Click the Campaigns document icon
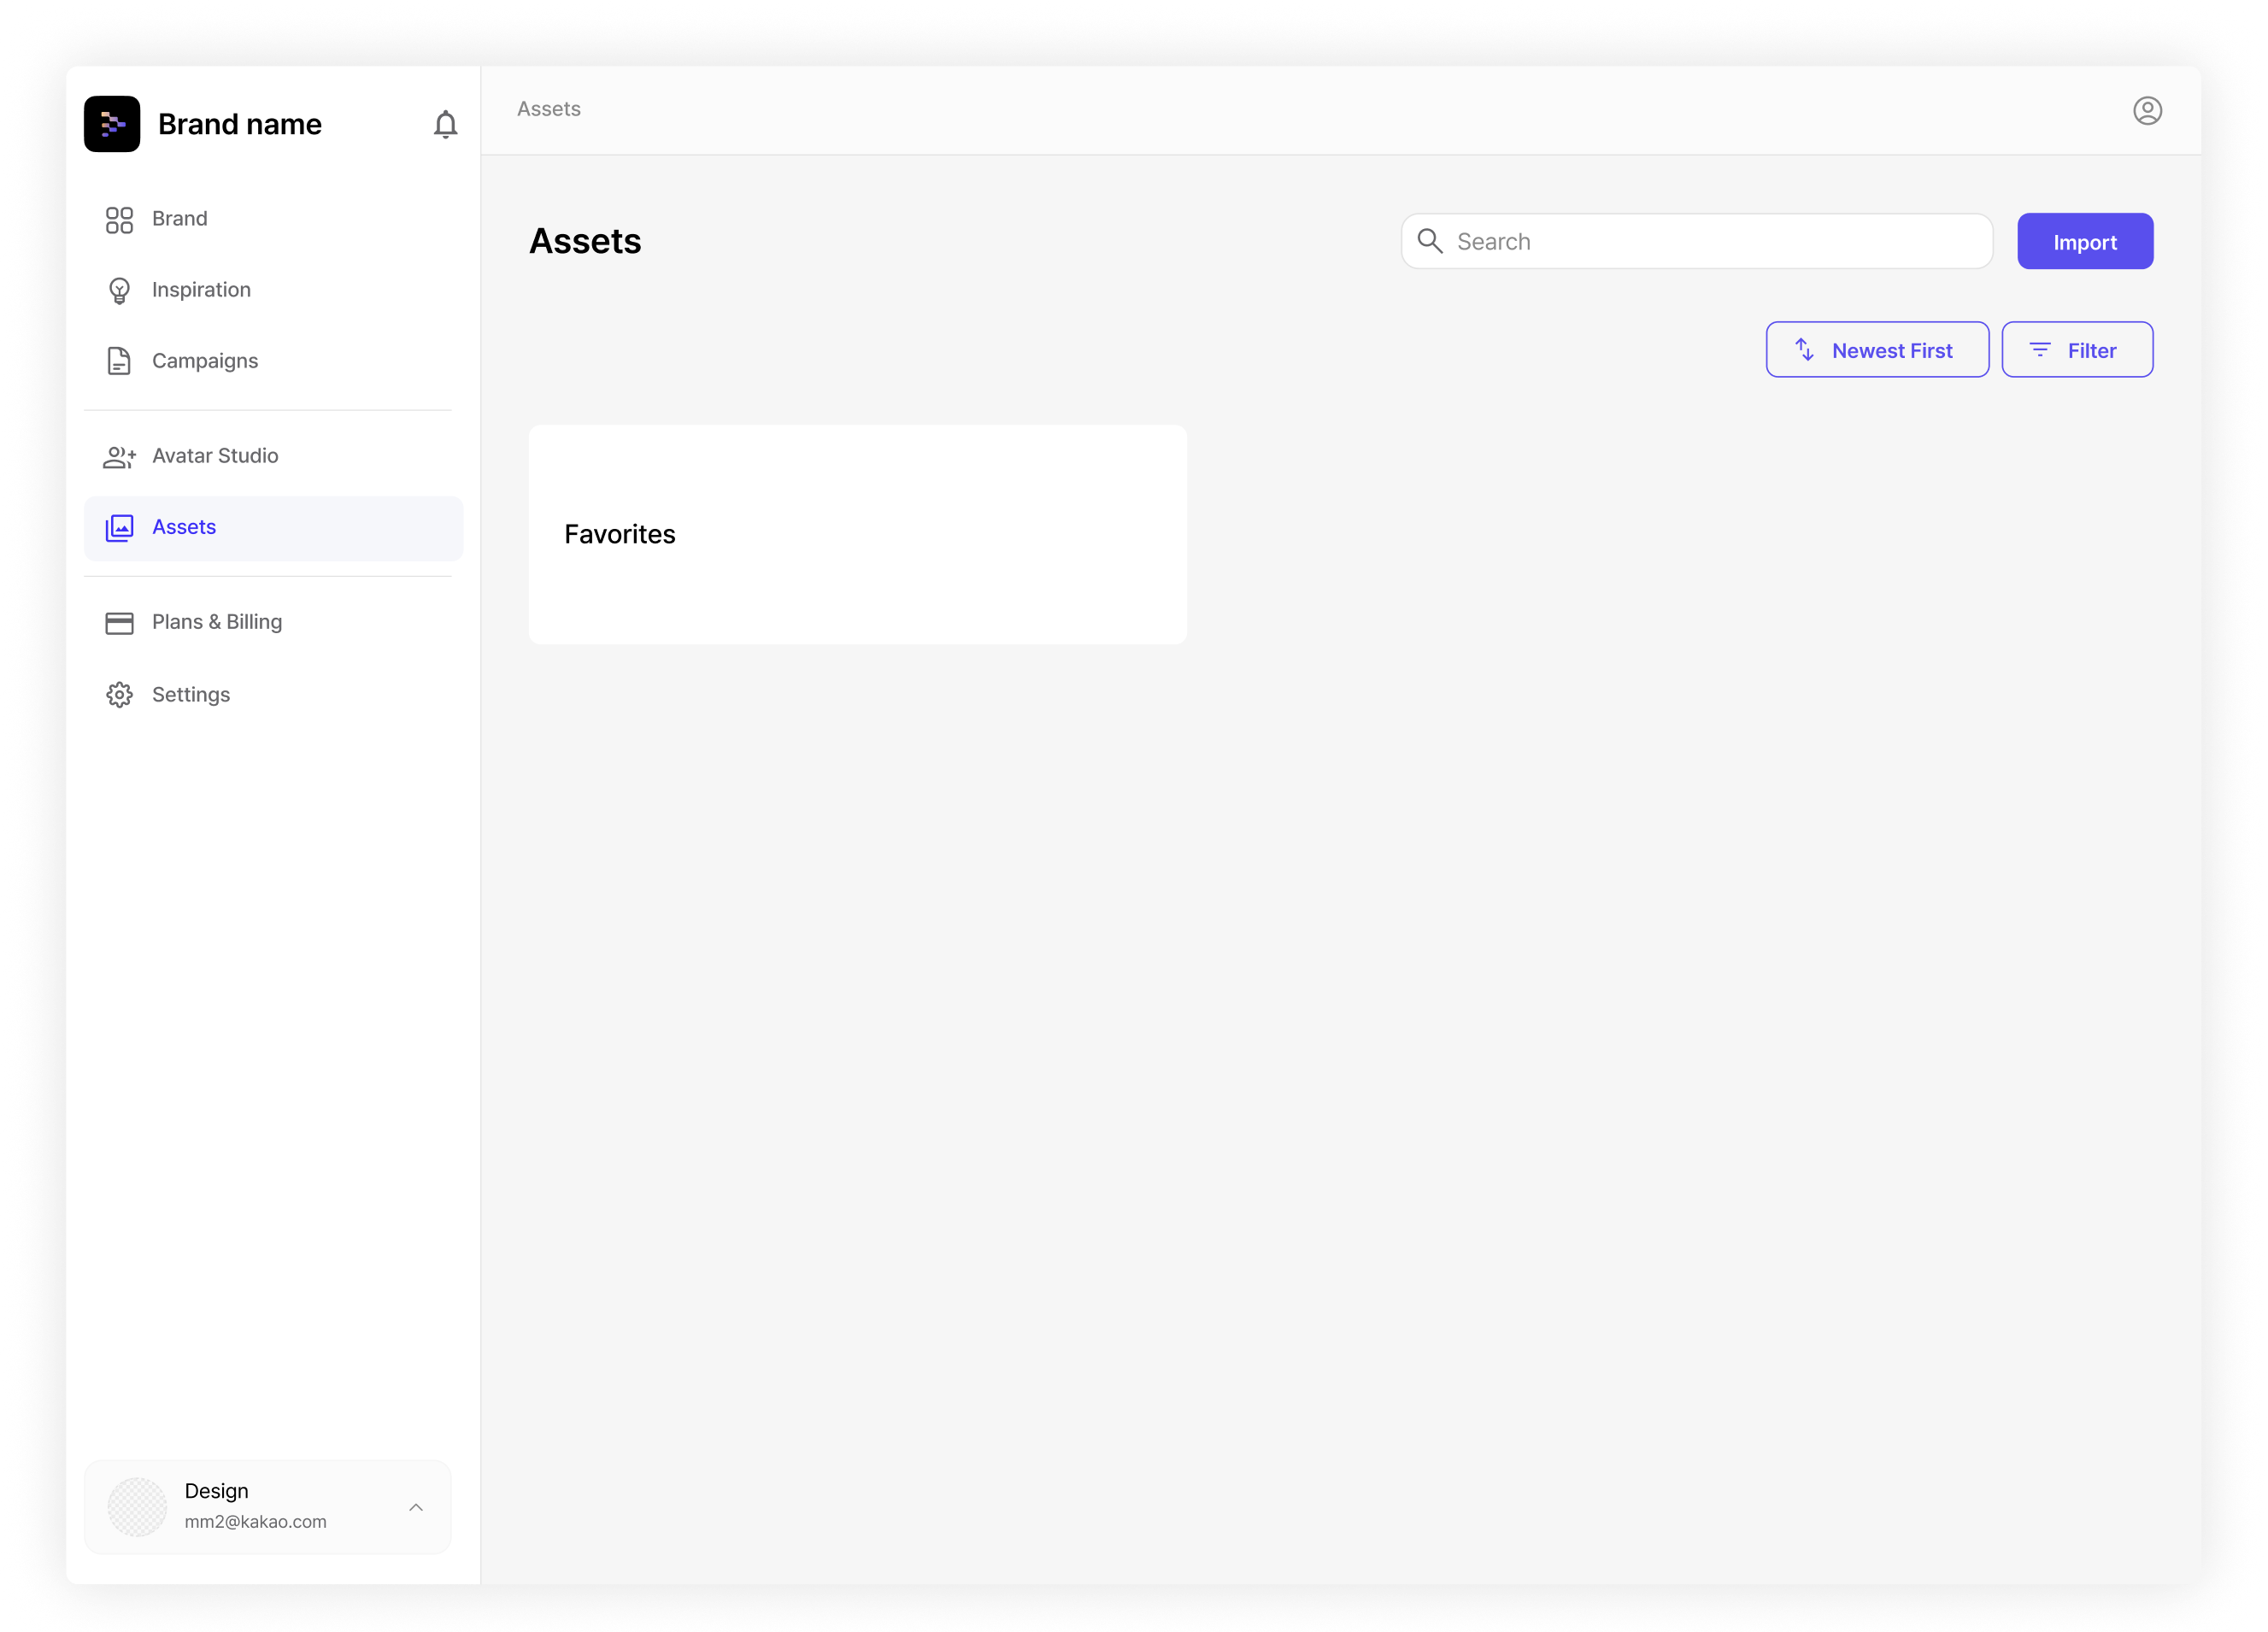 pos(119,361)
